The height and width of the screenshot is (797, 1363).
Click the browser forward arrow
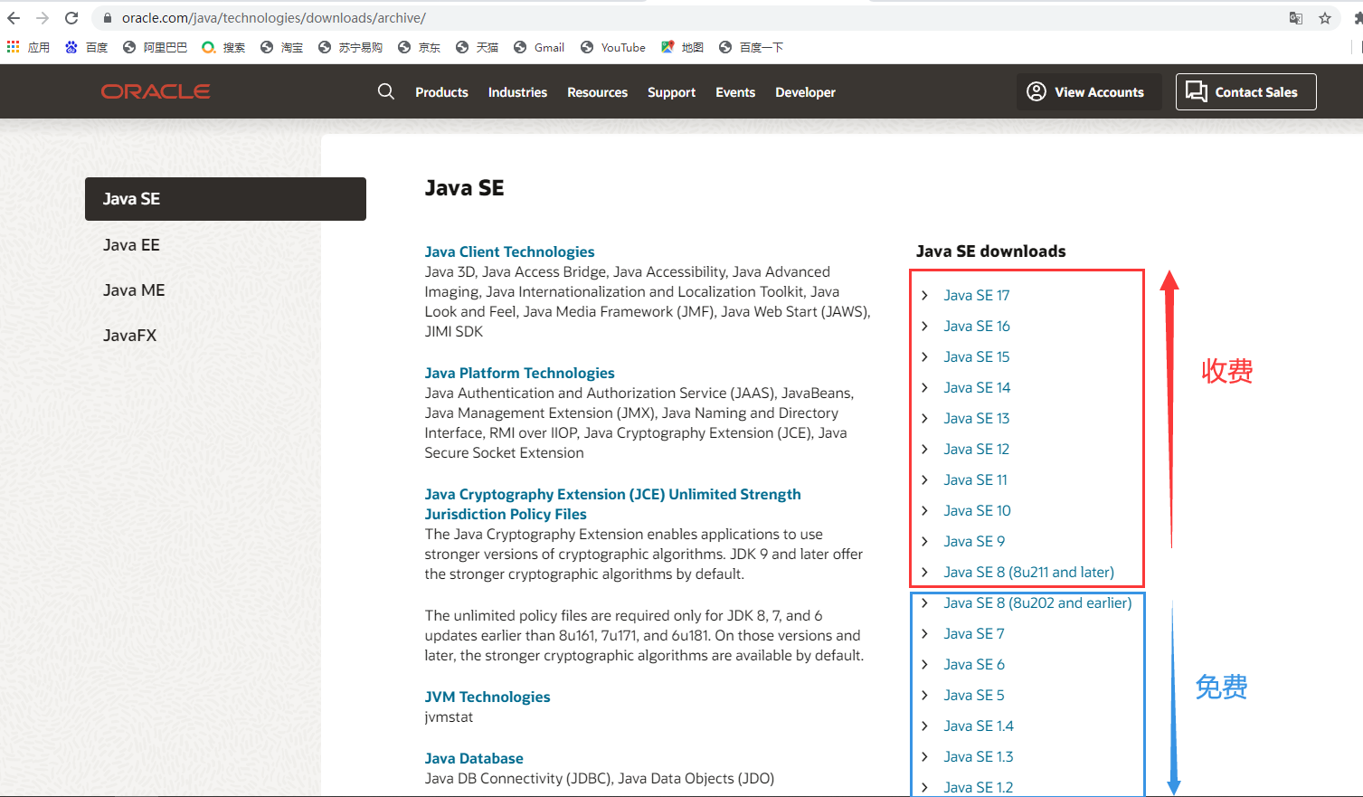click(43, 18)
